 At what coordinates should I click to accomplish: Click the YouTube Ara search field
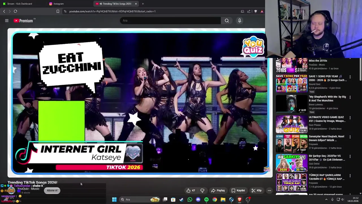[170, 20]
